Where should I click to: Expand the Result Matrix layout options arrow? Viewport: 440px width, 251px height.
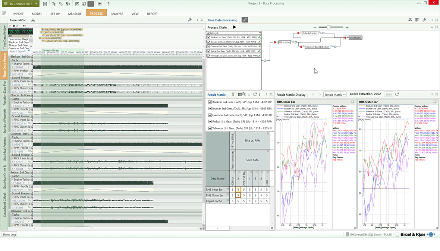[x=249, y=95]
